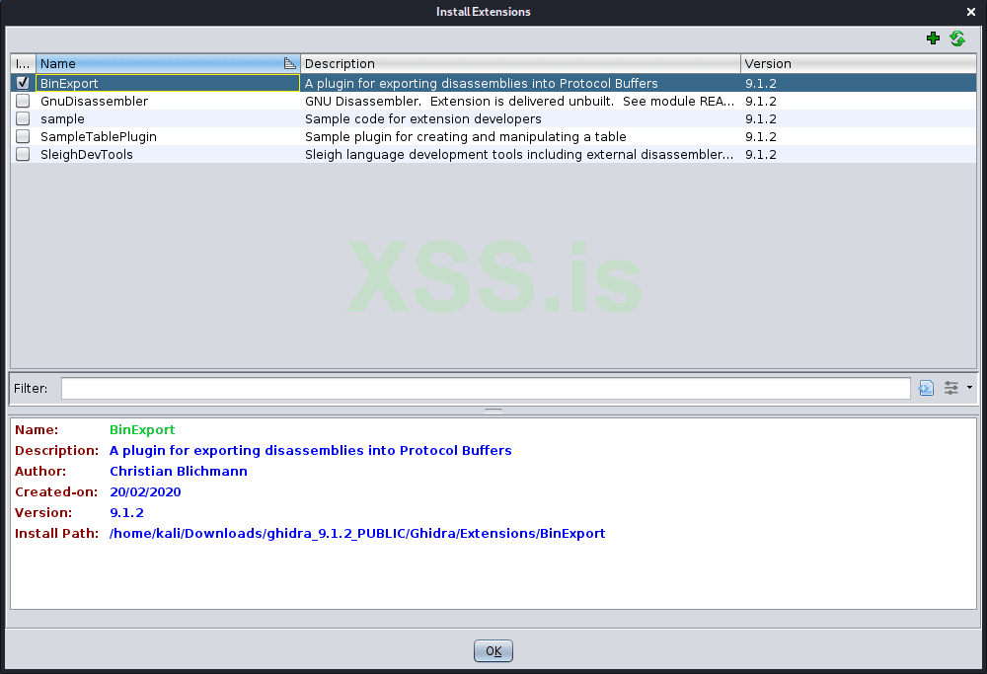Click the Sleigh language development tools description
The height and width of the screenshot is (674, 987).
(519, 154)
